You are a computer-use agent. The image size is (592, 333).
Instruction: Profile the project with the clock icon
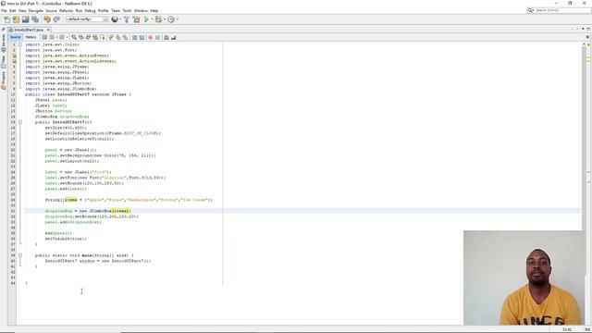171,19
